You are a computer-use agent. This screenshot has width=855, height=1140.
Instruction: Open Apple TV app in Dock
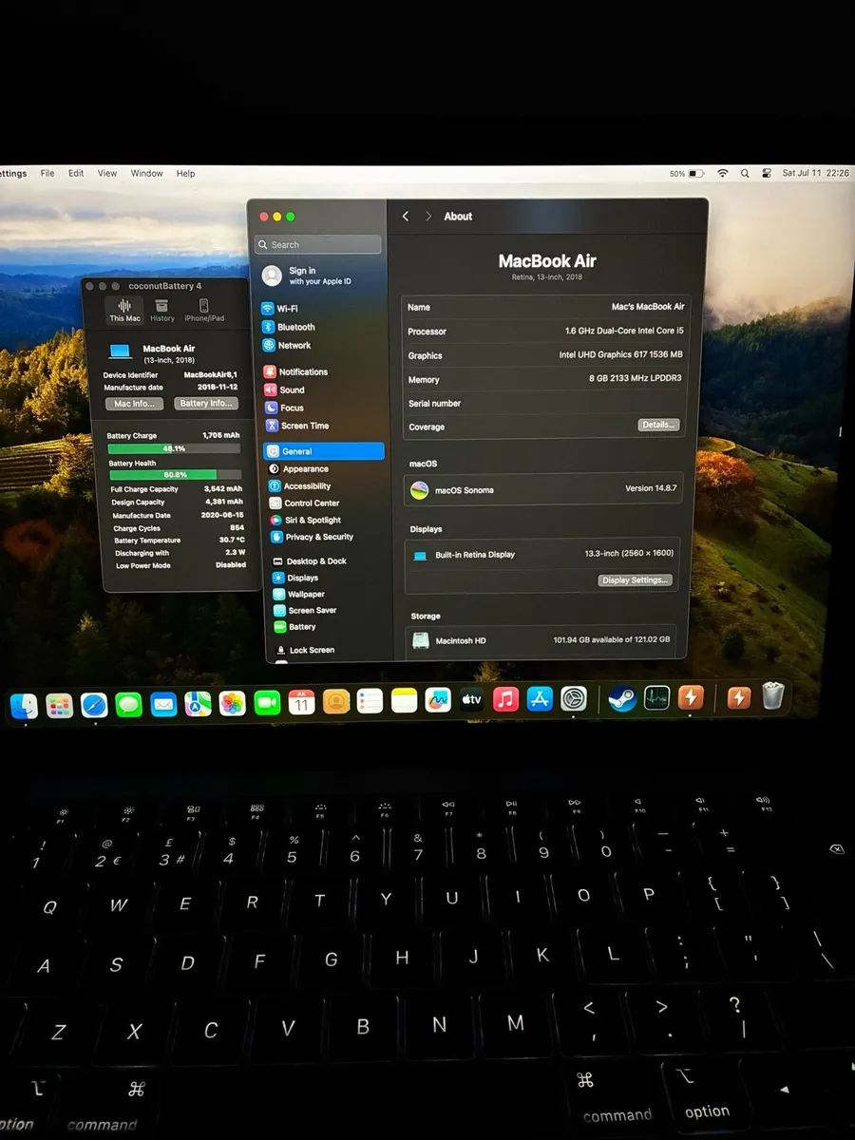point(472,700)
